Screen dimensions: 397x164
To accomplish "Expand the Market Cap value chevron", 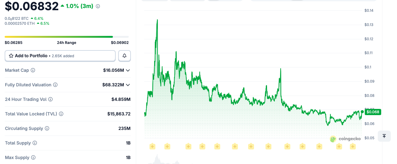I will click(128, 70).
